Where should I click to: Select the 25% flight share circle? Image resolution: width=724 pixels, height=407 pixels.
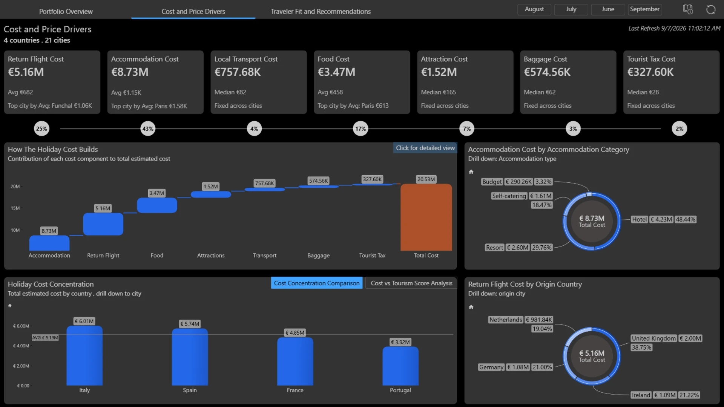pyautogui.click(x=41, y=129)
